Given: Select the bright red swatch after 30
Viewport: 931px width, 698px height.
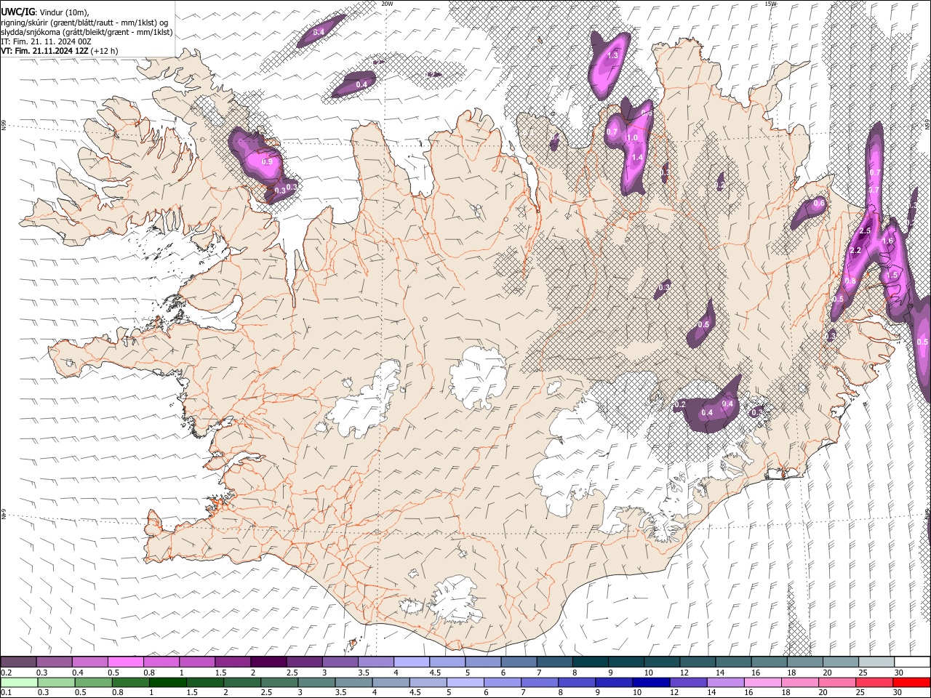Looking at the screenshot, I should point(911,682).
